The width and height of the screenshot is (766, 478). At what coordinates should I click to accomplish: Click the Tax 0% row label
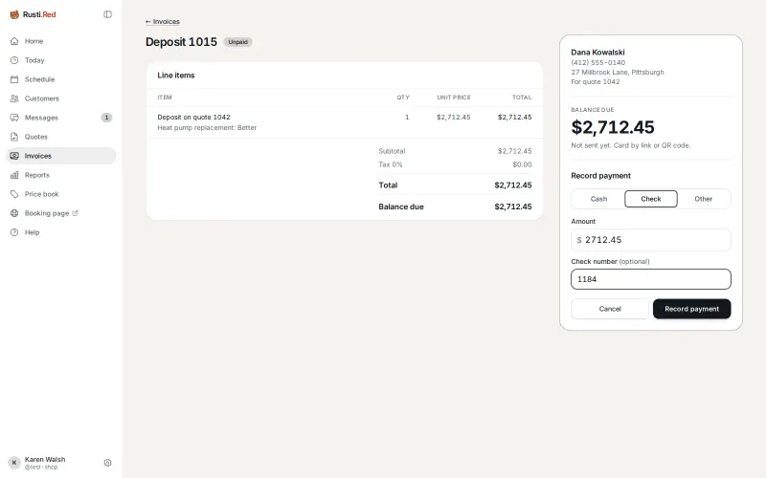point(391,164)
